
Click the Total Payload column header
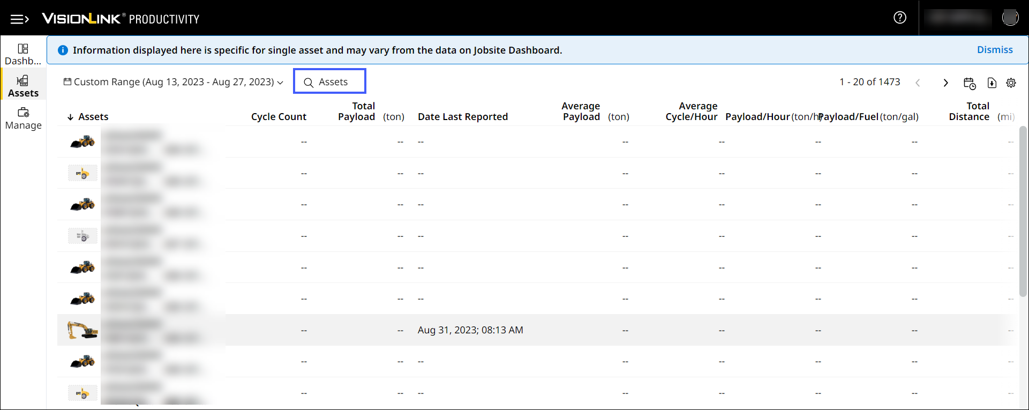pyautogui.click(x=357, y=111)
